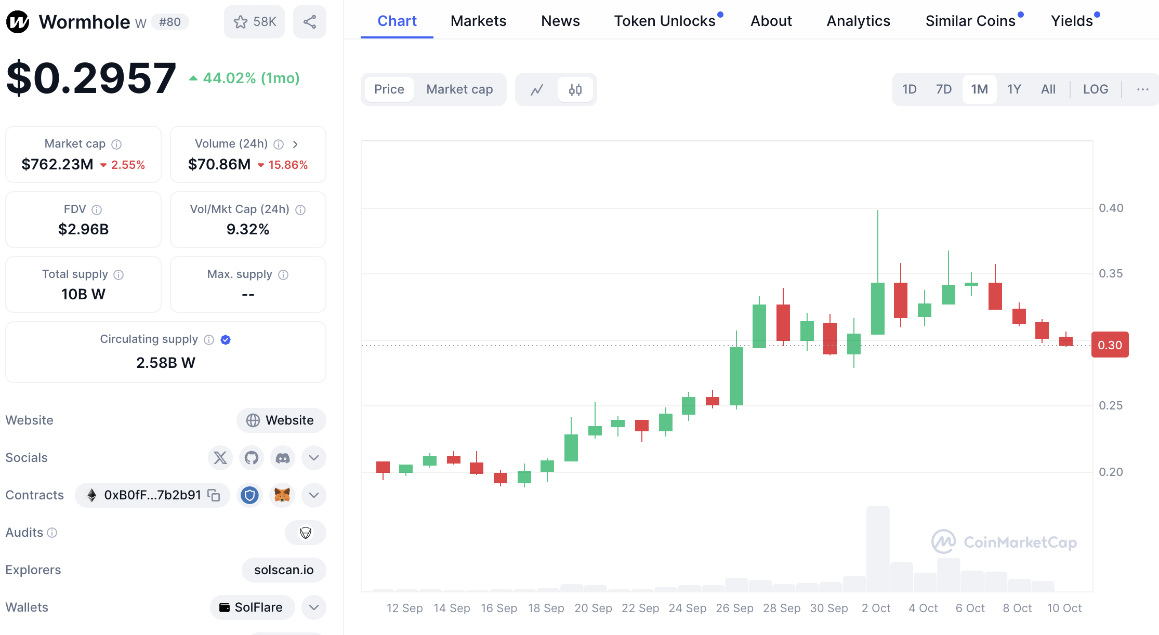The image size is (1159, 635).
Task: Switch to the Markets tab
Action: pyautogui.click(x=478, y=21)
